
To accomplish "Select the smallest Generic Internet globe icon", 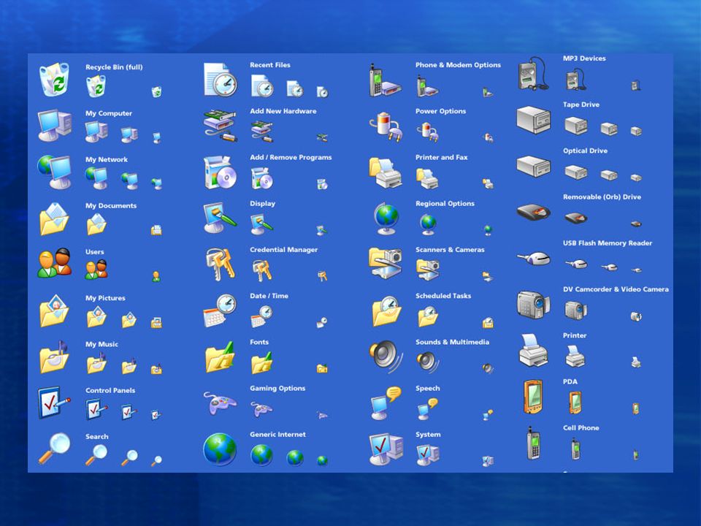I will (322, 460).
